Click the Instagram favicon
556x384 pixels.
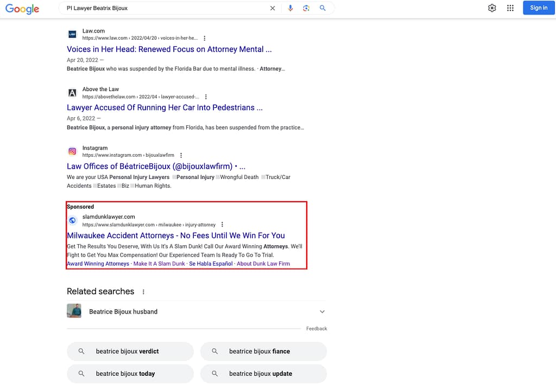(72, 151)
